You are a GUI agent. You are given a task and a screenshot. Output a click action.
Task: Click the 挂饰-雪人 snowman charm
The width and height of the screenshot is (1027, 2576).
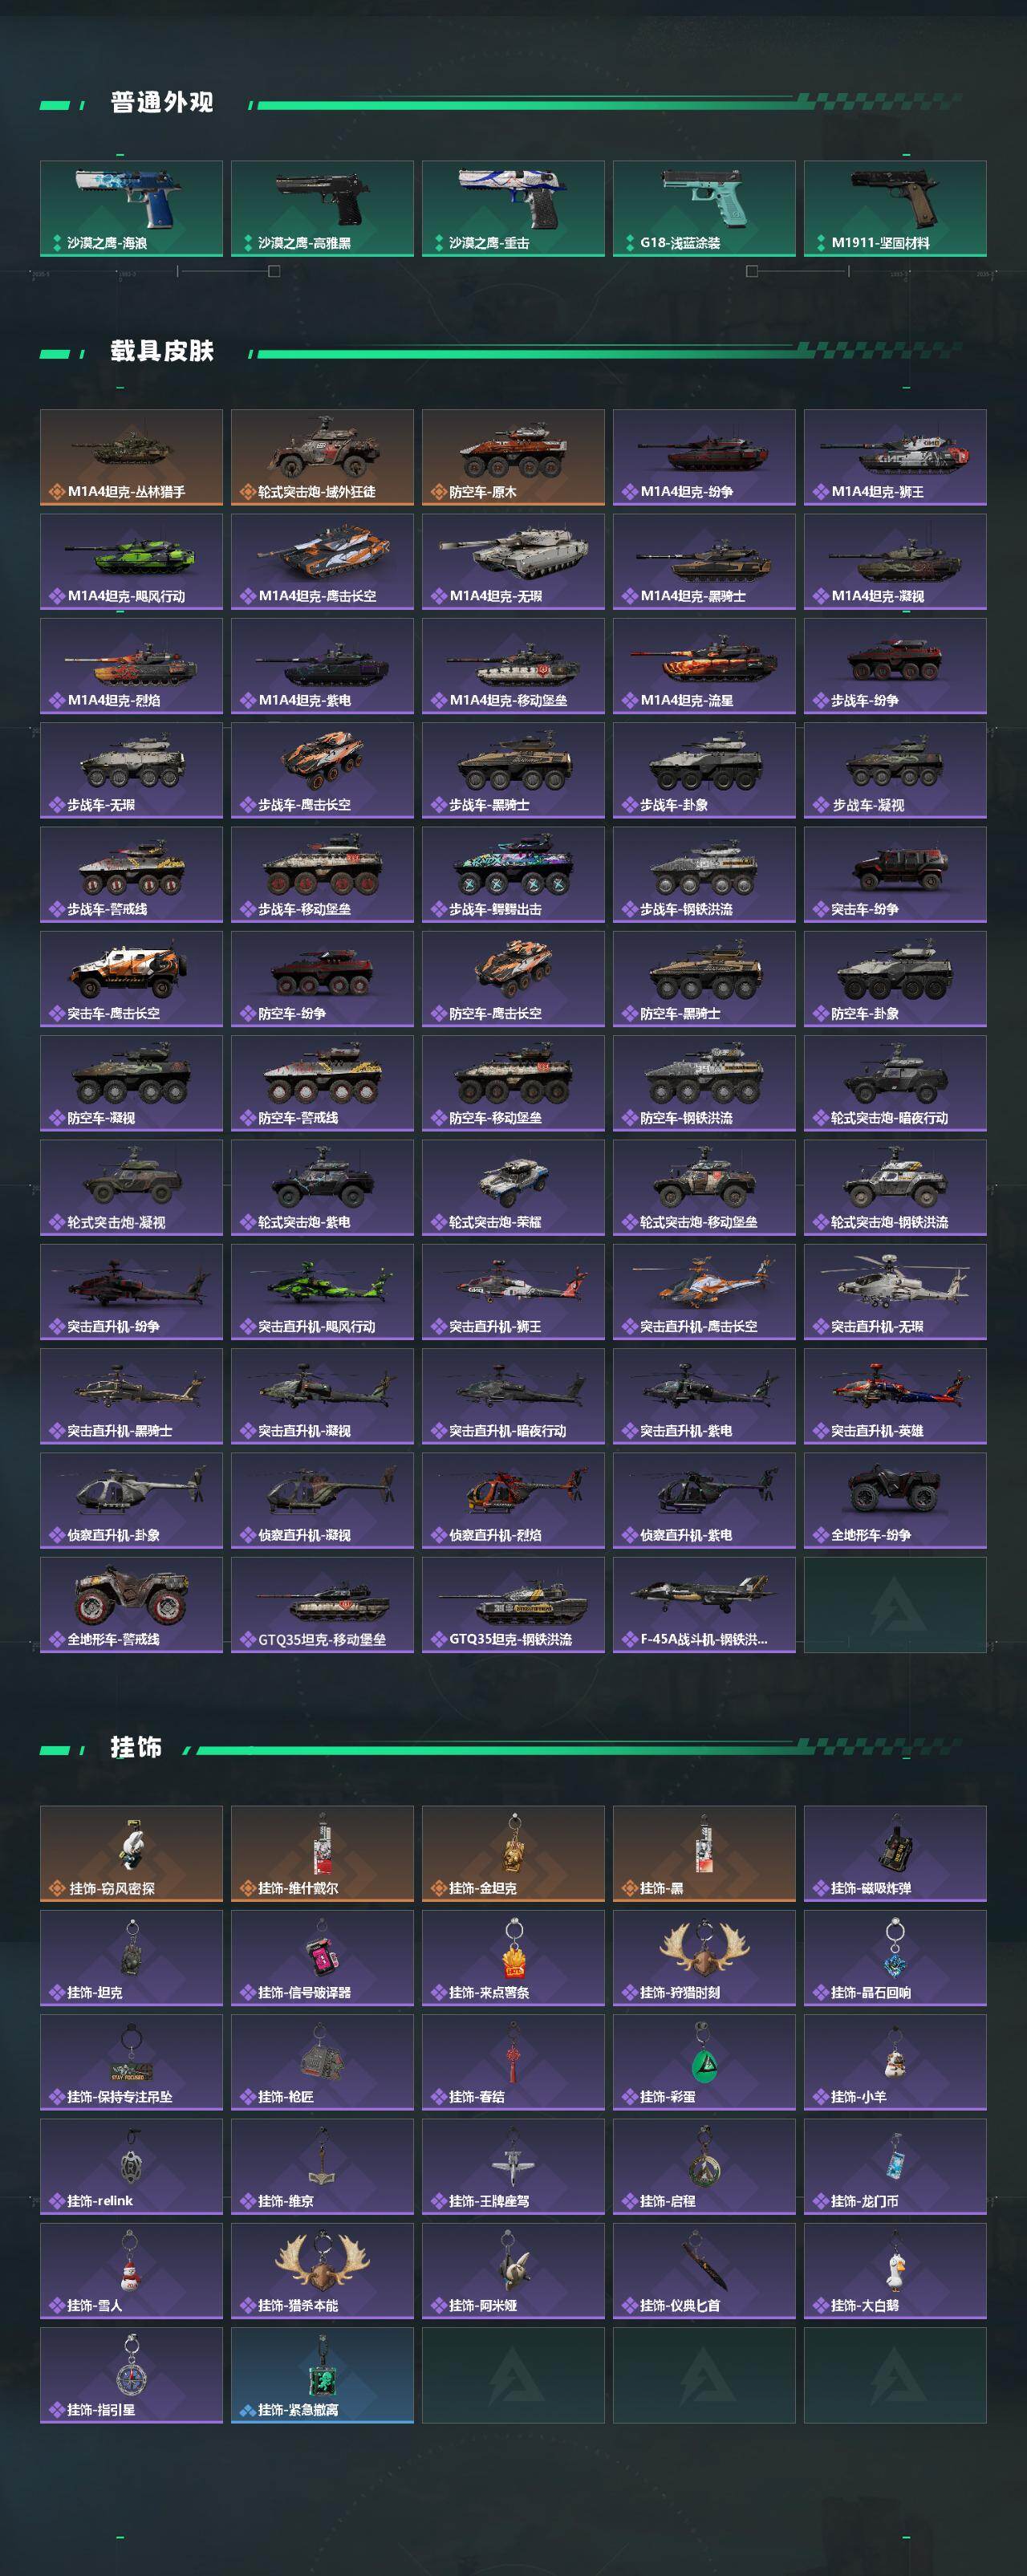pyautogui.click(x=131, y=2271)
